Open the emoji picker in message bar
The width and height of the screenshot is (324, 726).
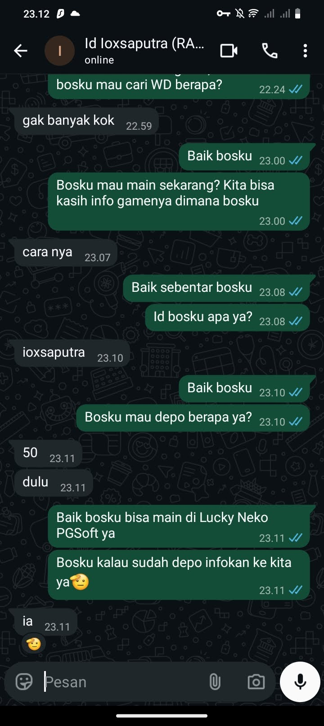[x=24, y=682]
